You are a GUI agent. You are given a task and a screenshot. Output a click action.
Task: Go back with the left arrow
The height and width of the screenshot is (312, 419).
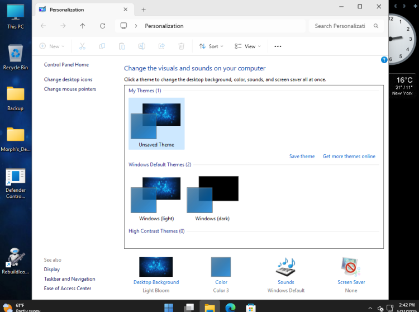(43, 26)
